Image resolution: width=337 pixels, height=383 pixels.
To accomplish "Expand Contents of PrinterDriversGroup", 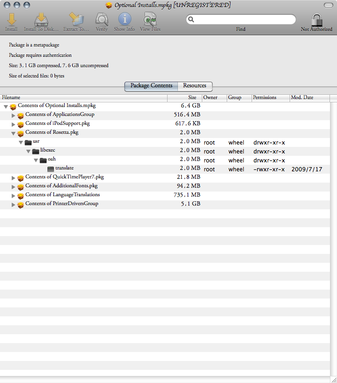I will (14, 205).
